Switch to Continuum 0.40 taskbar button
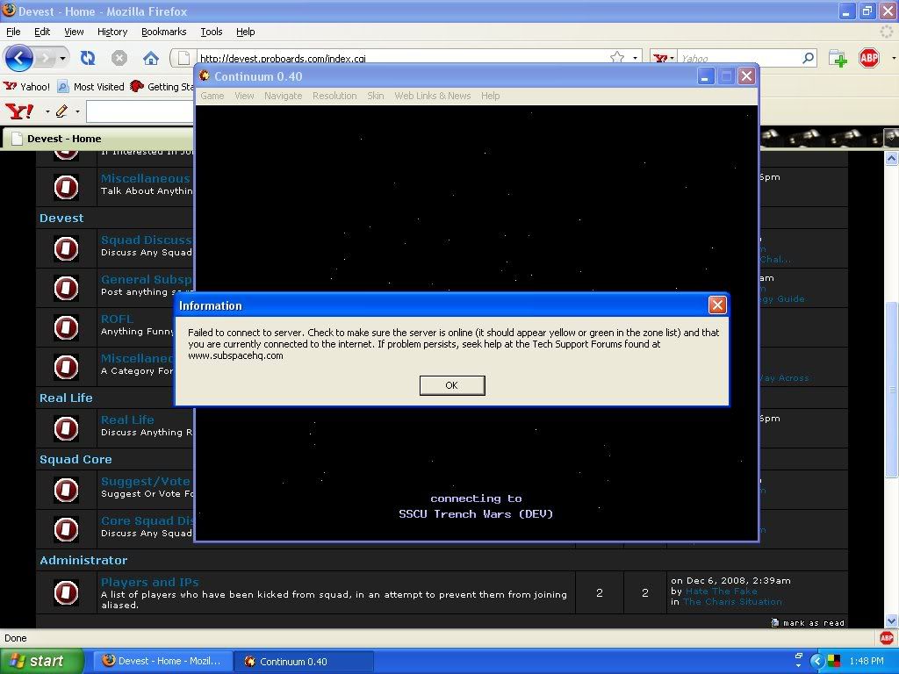The width and height of the screenshot is (899, 674). pyautogui.click(x=303, y=662)
